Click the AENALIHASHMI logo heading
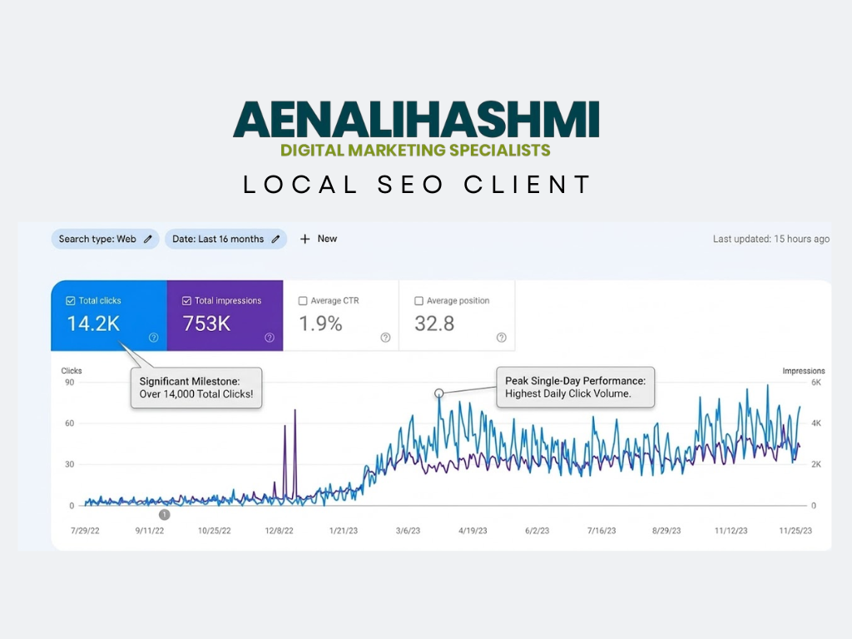The image size is (852, 639). point(416,119)
